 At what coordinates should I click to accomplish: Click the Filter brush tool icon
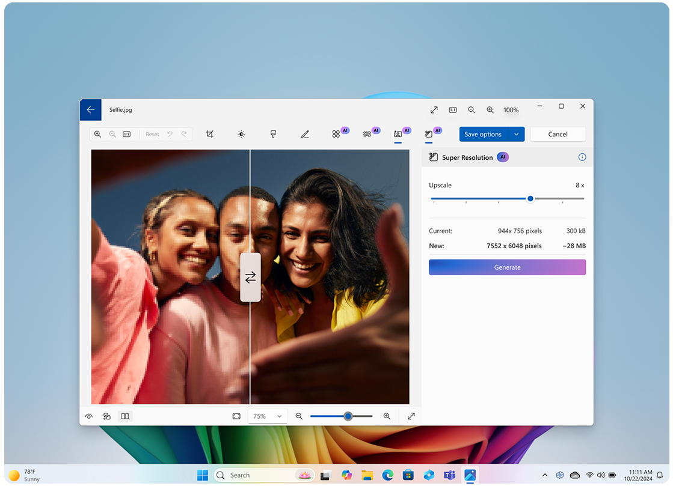pyautogui.click(x=273, y=134)
